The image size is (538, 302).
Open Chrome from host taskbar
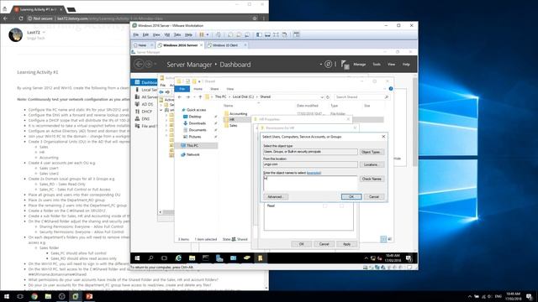pyautogui.click(x=34, y=296)
